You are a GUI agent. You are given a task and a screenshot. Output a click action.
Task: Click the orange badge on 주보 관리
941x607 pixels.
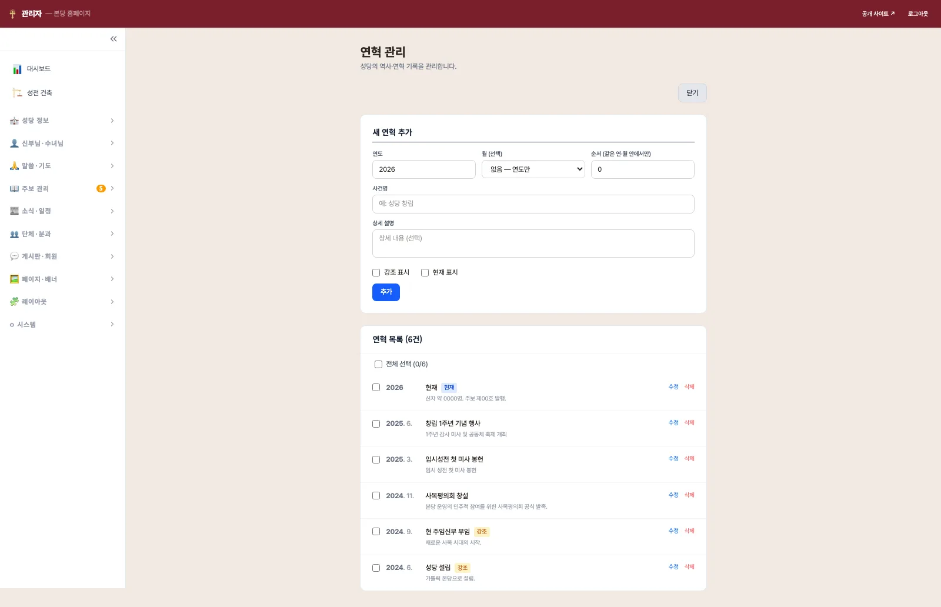tap(101, 189)
